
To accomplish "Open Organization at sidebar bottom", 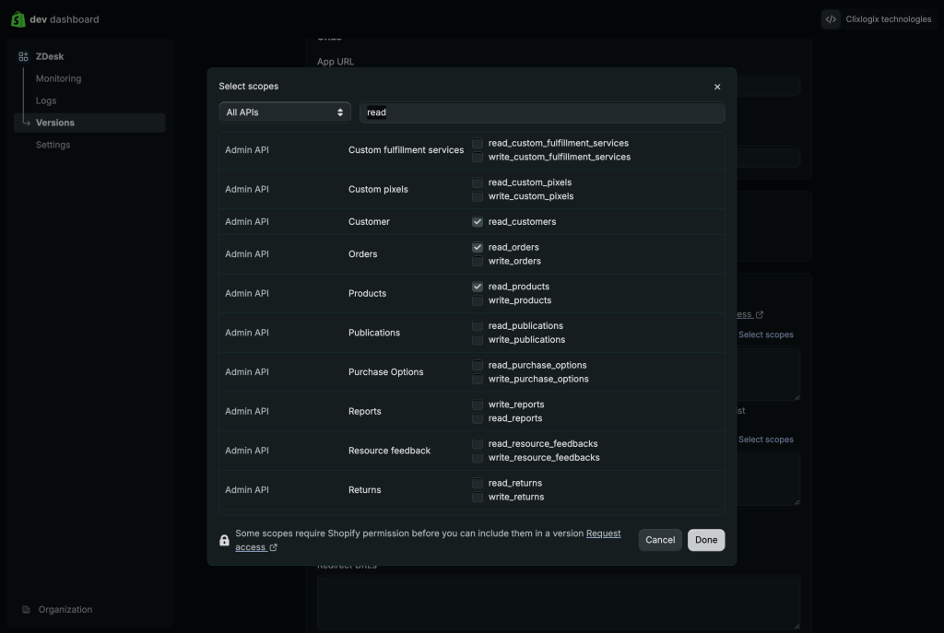I will tap(65, 610).
